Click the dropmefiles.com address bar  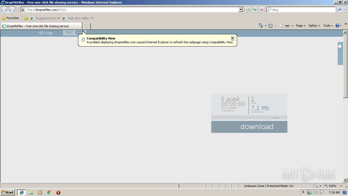click(130, 10)
